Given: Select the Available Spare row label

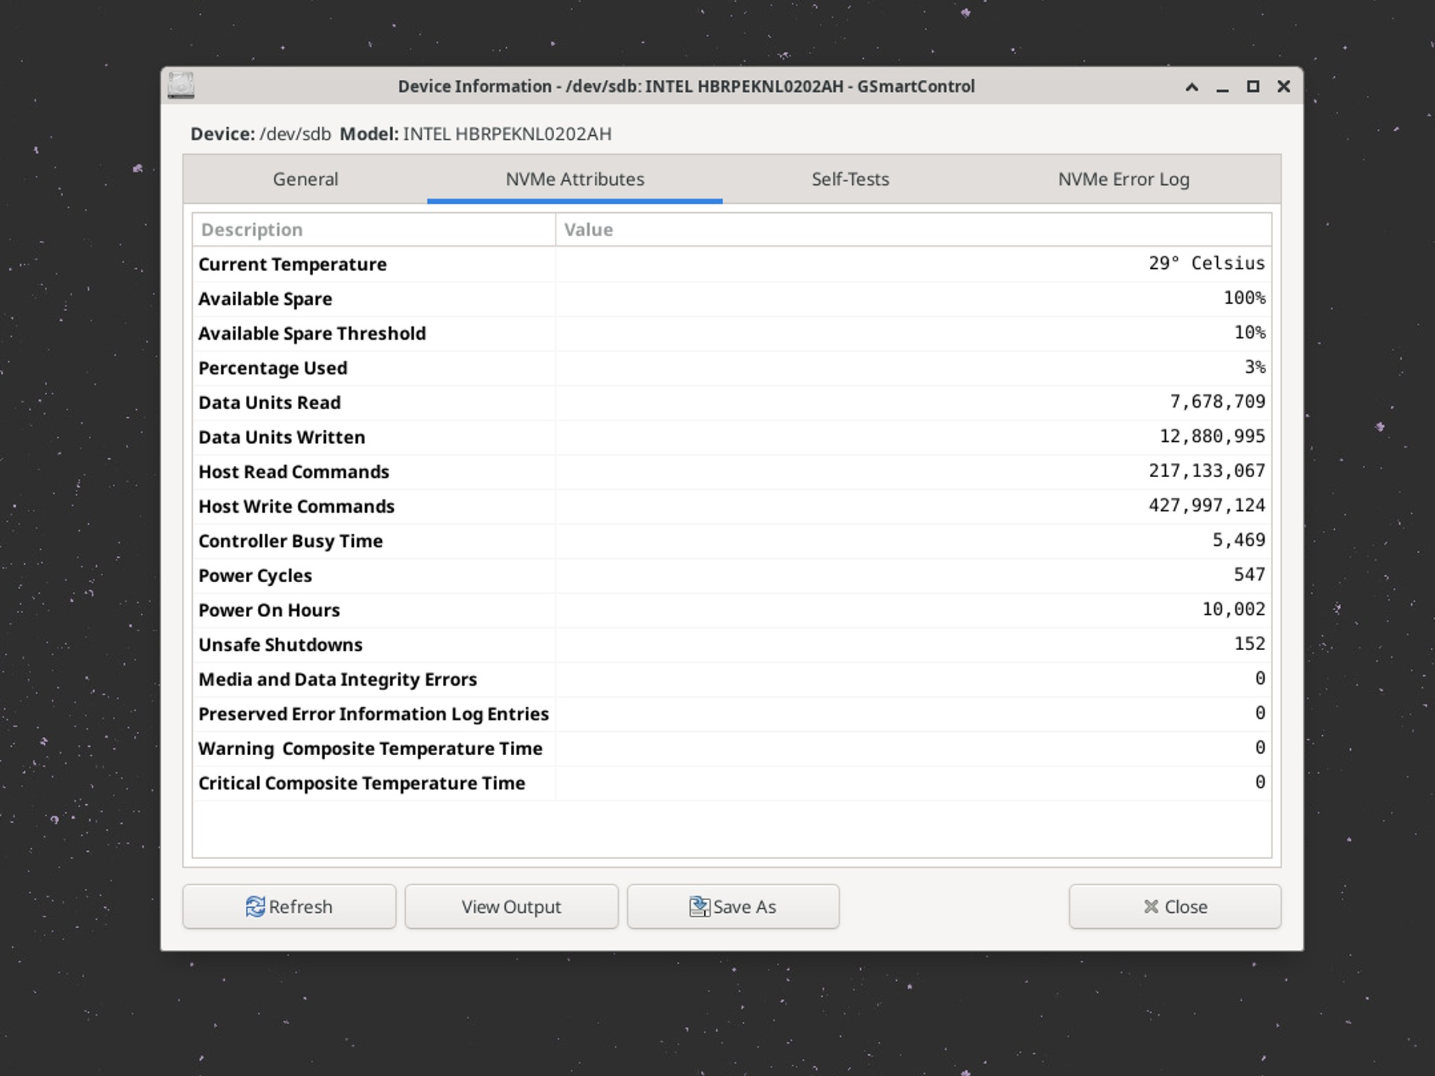Looking at the screenshot, I should tap(265, 299).
